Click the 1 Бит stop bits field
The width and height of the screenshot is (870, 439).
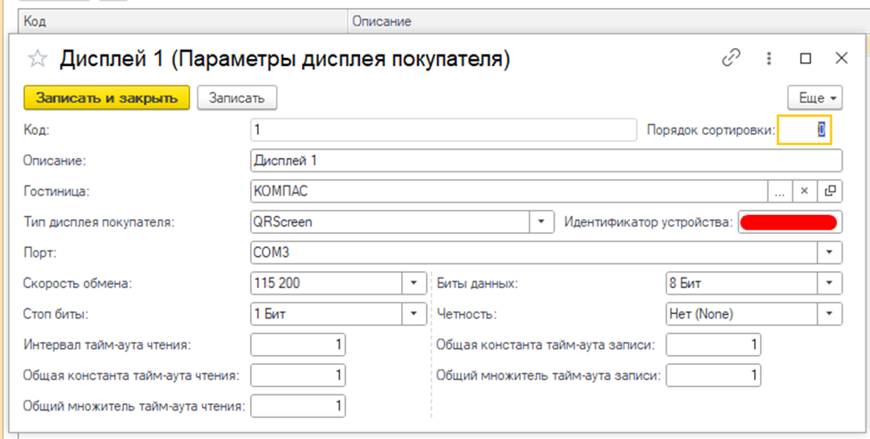click(x=326, y=314)
